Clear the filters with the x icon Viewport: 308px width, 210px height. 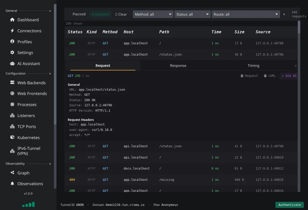click(x=284, y=14)
